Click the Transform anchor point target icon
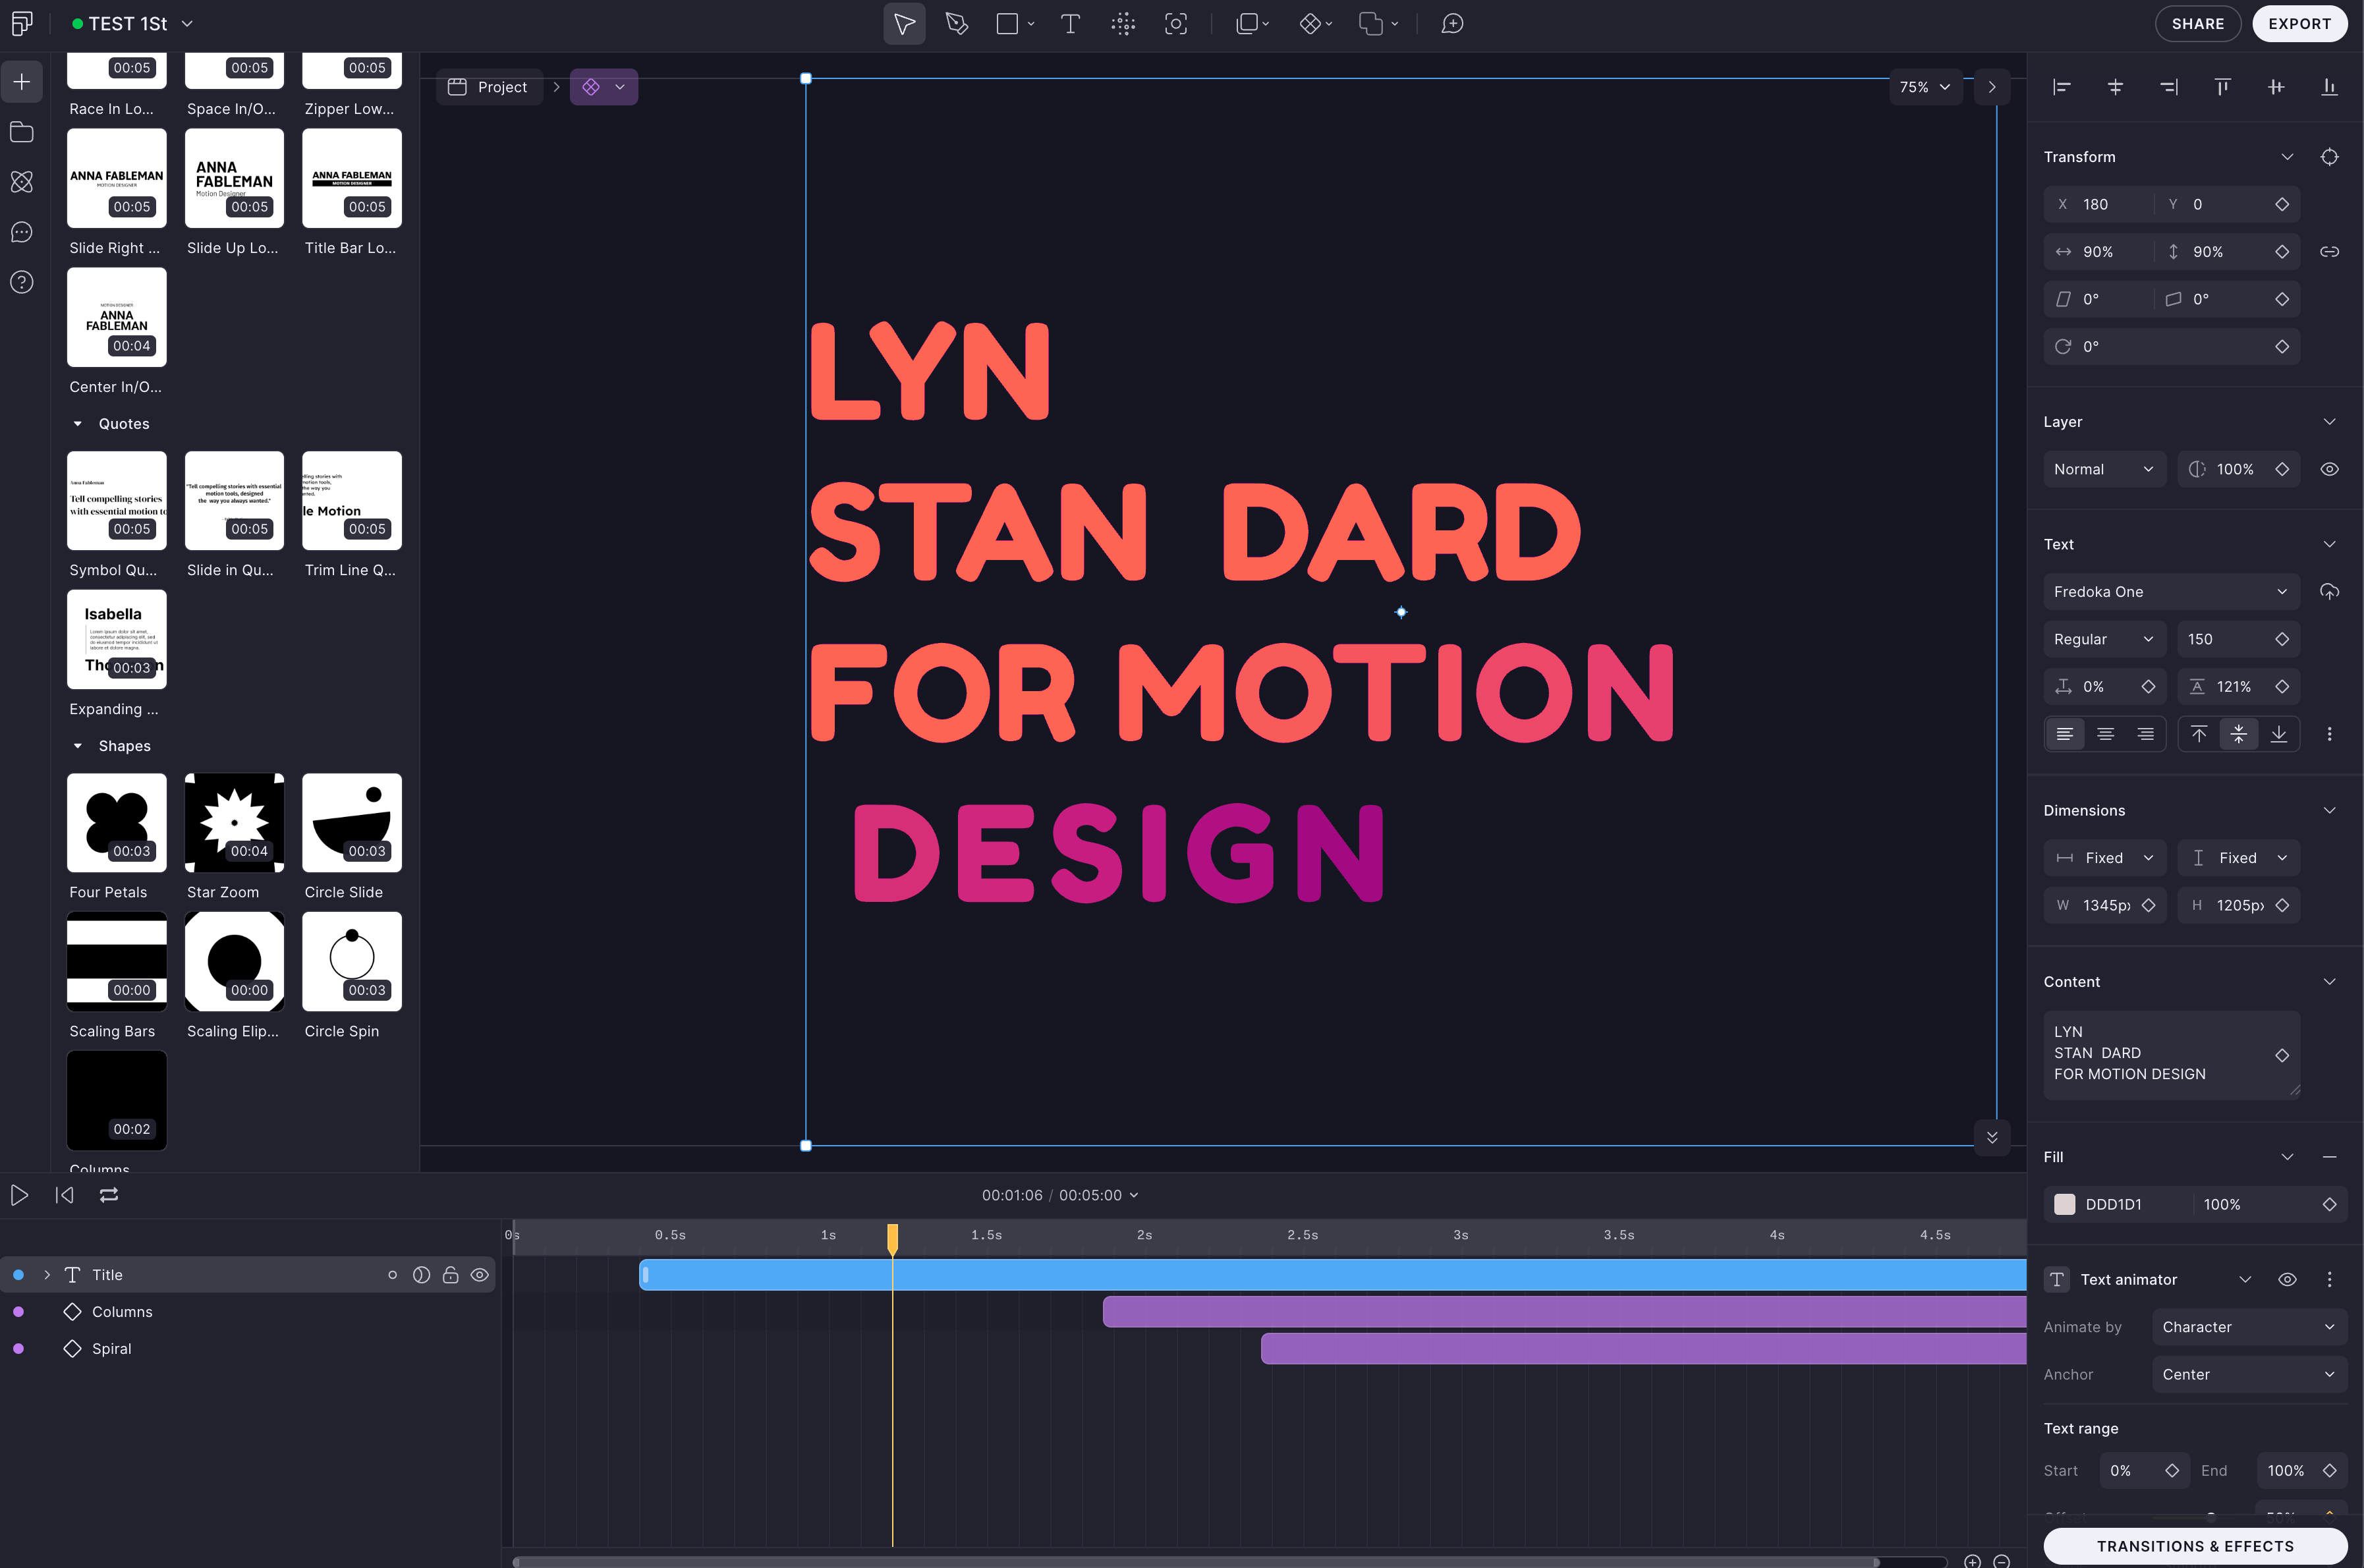This screenshot has height=1568, width=2364. [x=2329, y=157]
